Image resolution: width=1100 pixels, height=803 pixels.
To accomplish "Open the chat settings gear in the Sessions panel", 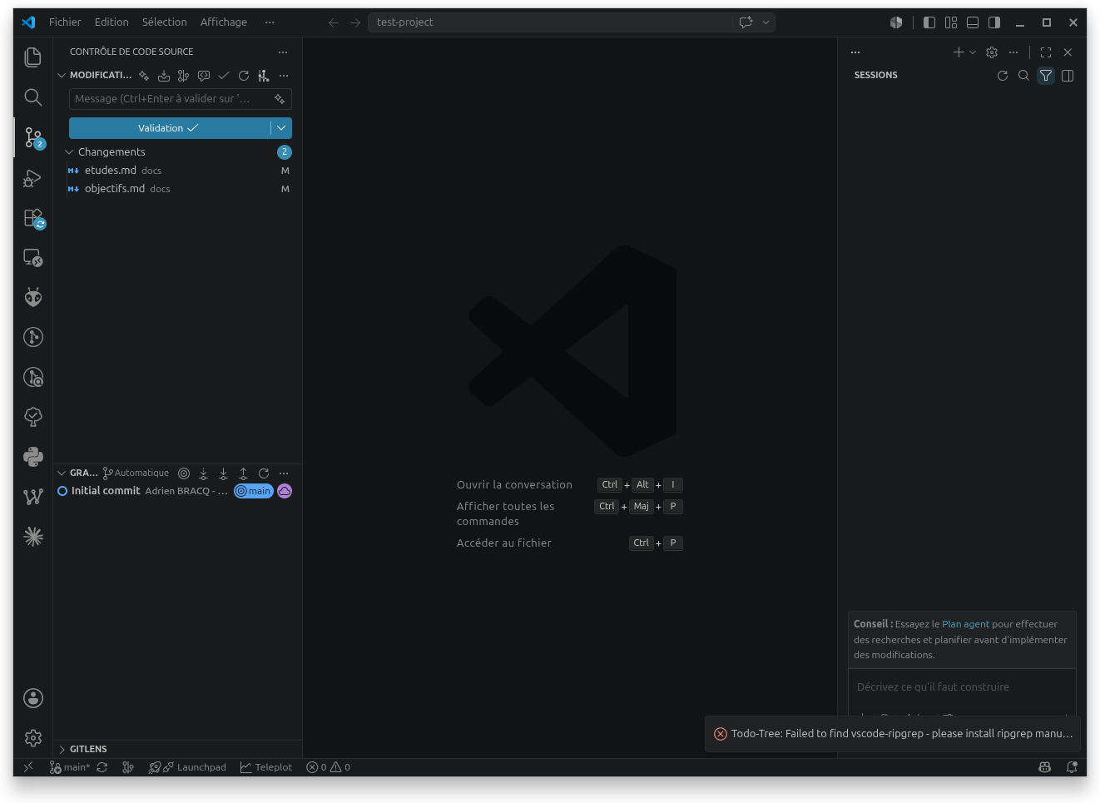I will point(992,52).
